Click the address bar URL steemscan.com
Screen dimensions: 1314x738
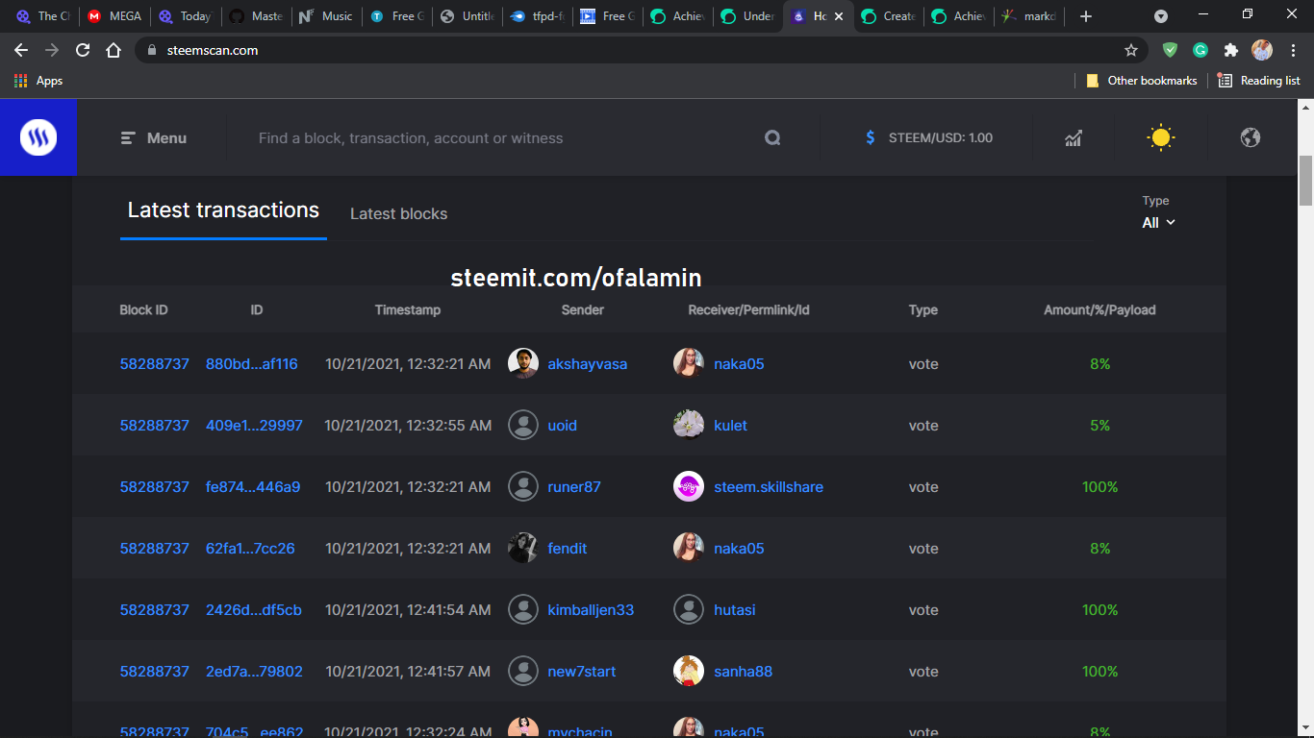coord(213,50)
